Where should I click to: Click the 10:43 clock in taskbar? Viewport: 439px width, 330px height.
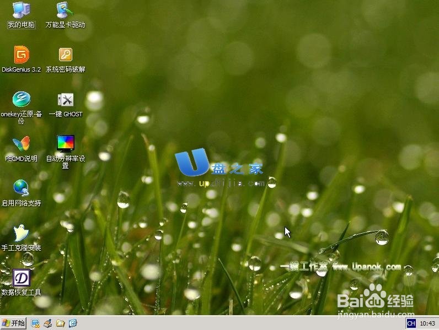427,323
